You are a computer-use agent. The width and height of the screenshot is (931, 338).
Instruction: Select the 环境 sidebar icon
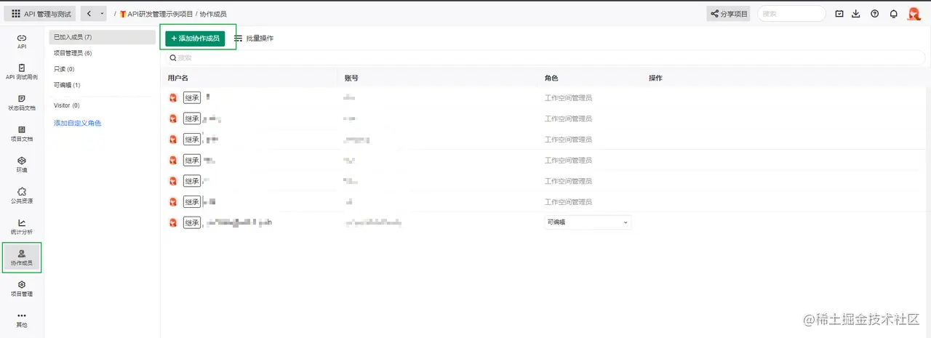click(22, 165)
